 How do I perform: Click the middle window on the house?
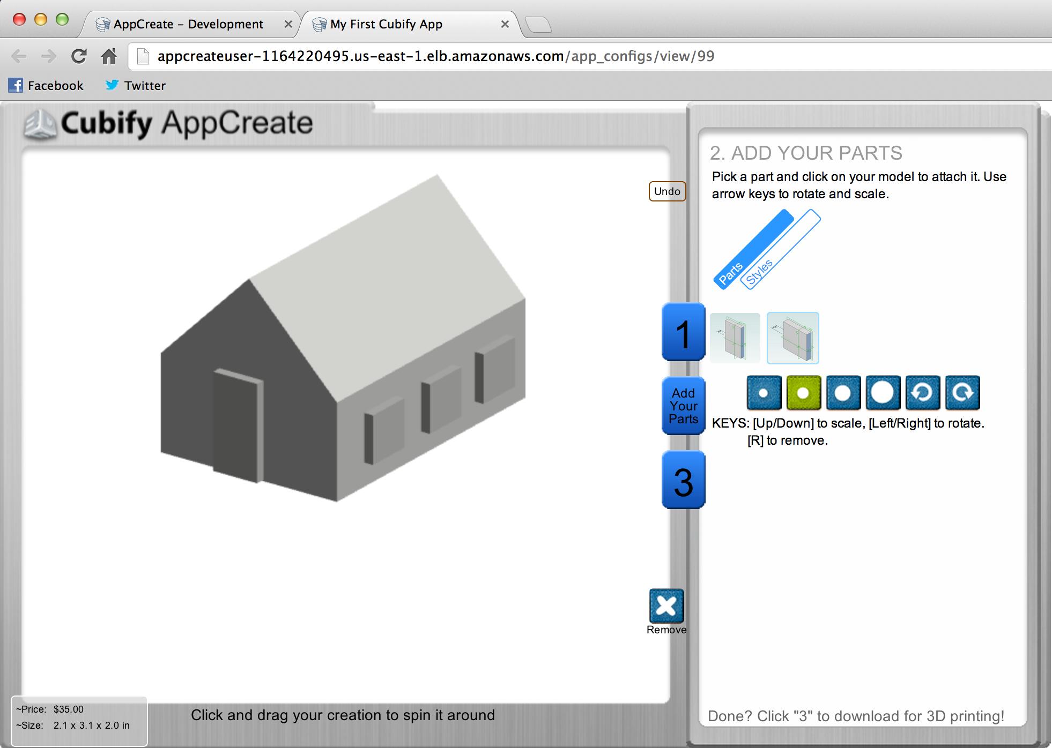point(441,399)
